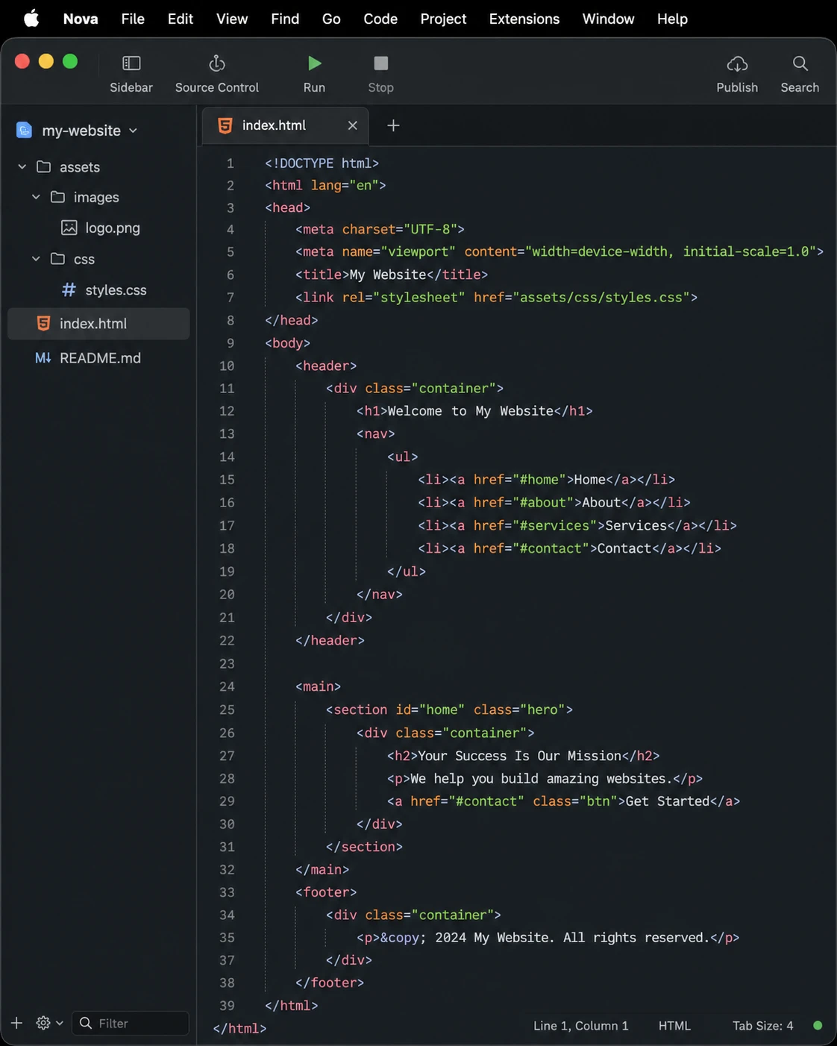
Task: Click the logo.png image file icon
Action: [x=69, y=228]
